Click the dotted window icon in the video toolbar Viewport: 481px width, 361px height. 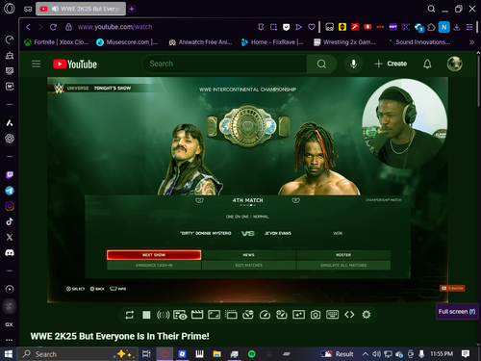[x=231, y=315]
